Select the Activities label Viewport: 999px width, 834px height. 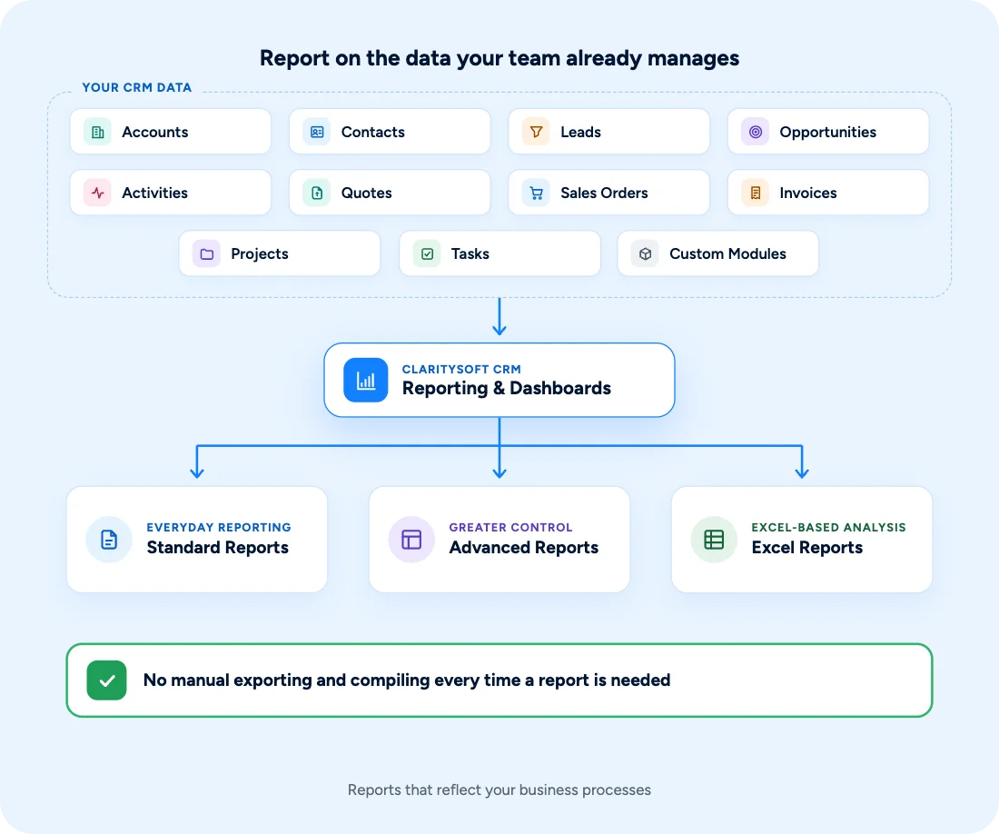tap(154, 193)
